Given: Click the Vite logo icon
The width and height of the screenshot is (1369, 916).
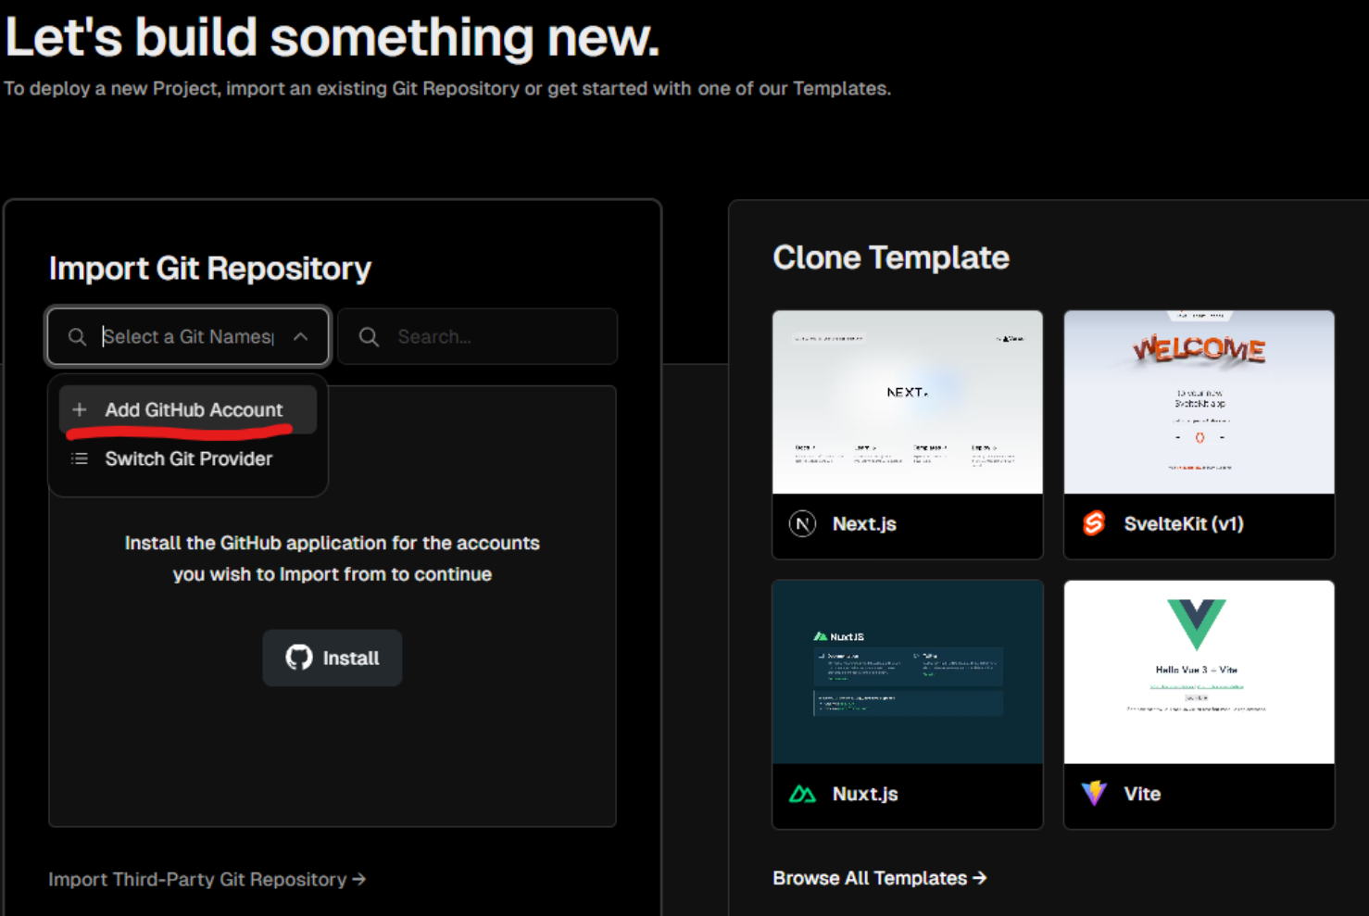Looking at the screenshot, I should click(x=1094, y=793).
